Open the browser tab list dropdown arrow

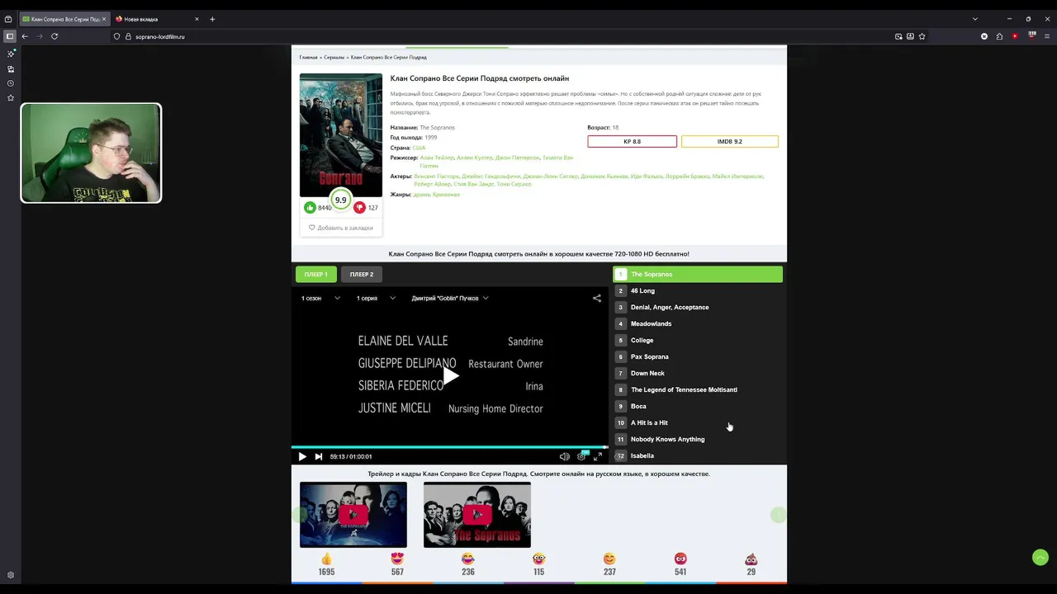click(974, 19)
